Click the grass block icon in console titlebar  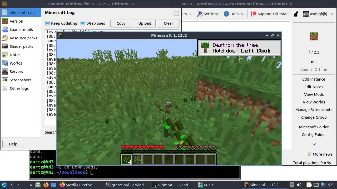pos(4,4)
